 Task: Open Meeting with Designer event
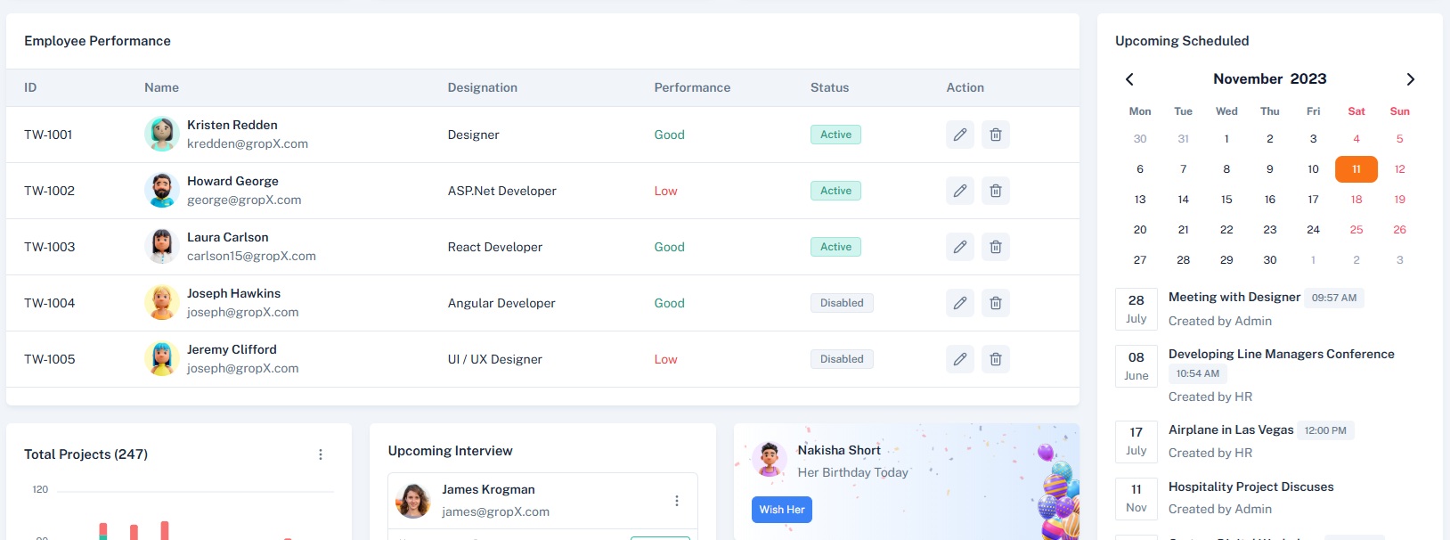click(x=1234, y=298)
